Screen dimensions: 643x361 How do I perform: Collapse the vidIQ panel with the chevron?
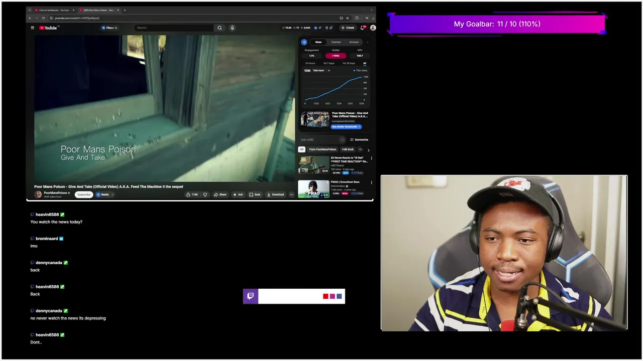pos(368,43)
